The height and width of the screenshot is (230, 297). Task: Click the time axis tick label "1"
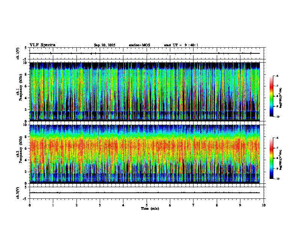click(x=53, y=205)
